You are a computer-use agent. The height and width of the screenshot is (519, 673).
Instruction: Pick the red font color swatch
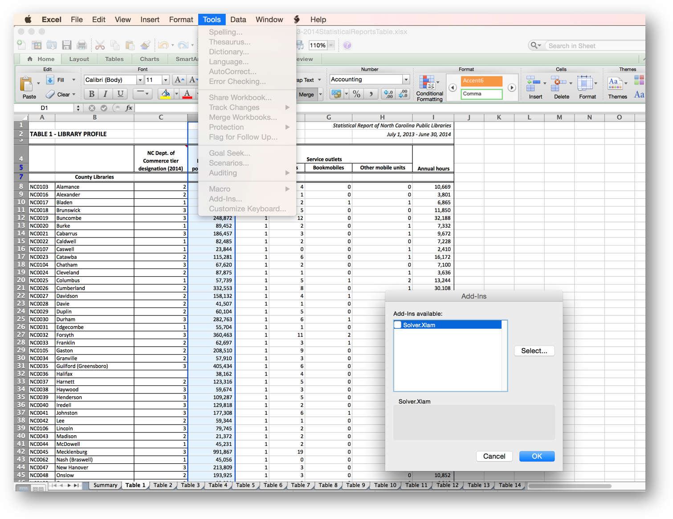tap(188, 95)
